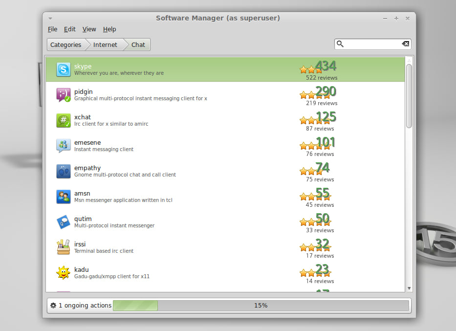Image resolution: width=456 pixels, height=331 pixels.
Task: Click '75 reviews' for empathy
Action: click(320, 179)
